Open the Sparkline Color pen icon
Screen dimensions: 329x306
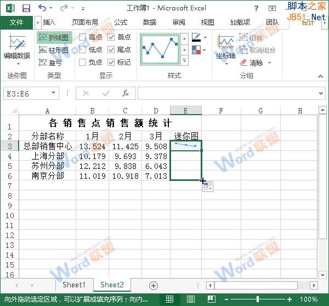196,38
